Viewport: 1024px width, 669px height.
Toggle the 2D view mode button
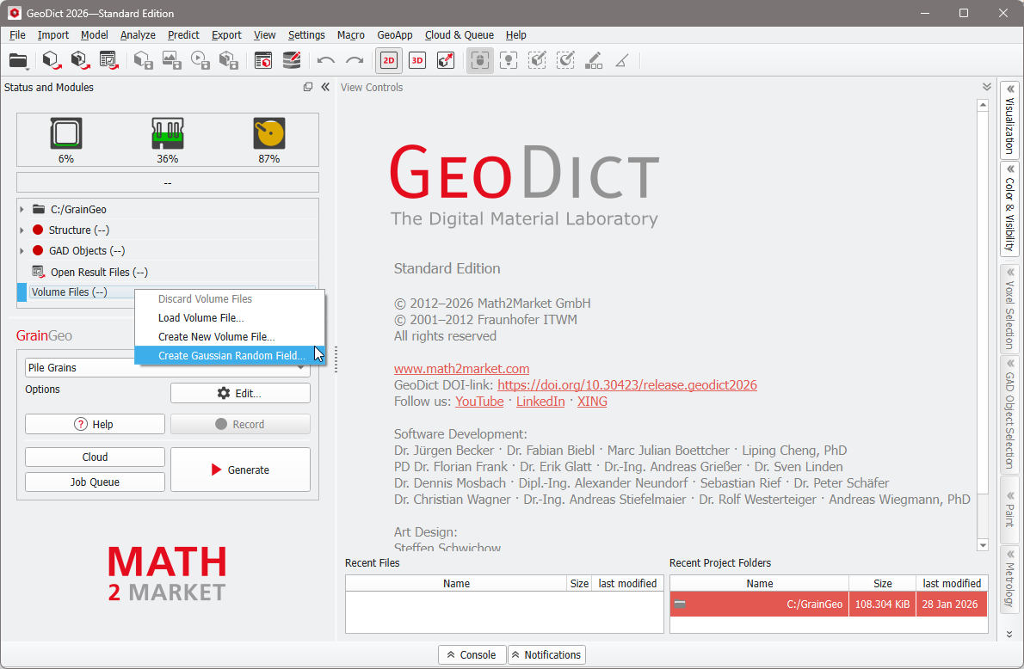[x=390, y=60]
